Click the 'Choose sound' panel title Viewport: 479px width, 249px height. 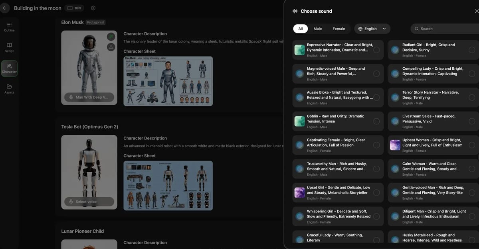316,11
